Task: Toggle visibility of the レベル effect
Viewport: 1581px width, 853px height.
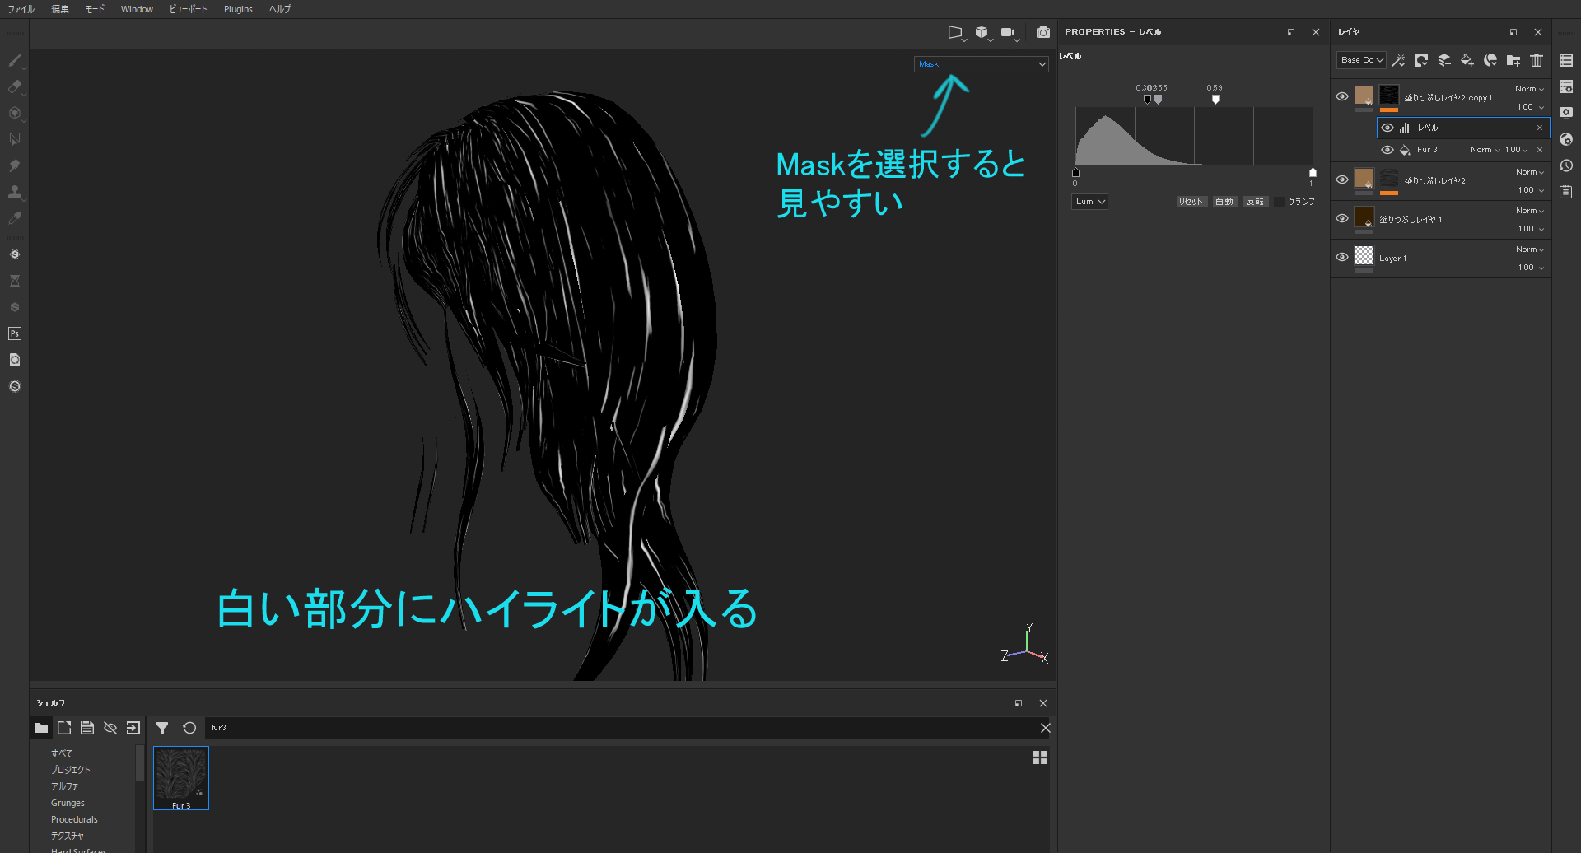Action: [1387, 128]
